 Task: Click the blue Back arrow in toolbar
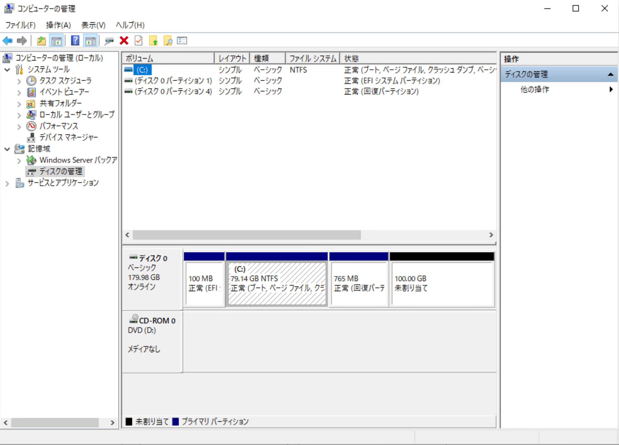click(7, 41)
